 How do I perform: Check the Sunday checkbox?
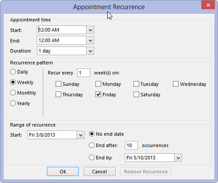(x=58, y=84)
